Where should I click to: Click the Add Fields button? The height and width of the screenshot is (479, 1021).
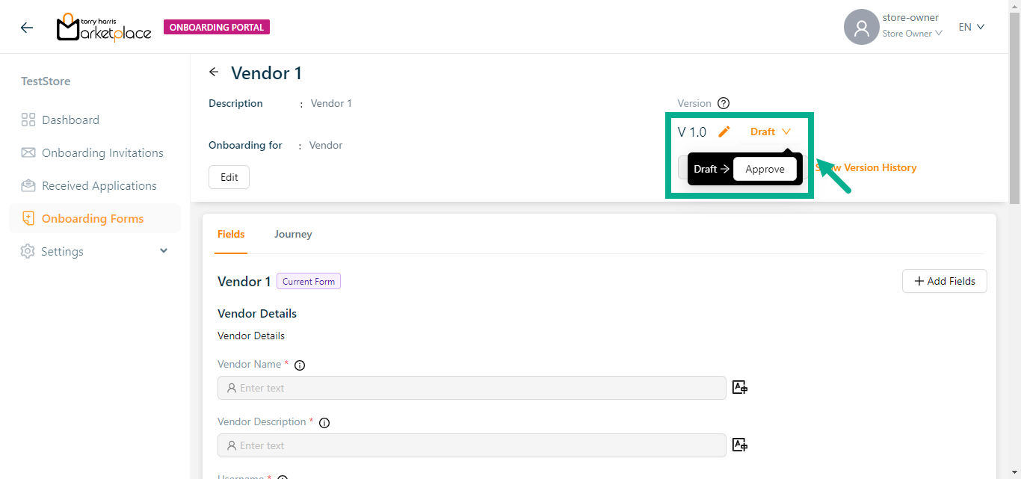click(944, 282)
